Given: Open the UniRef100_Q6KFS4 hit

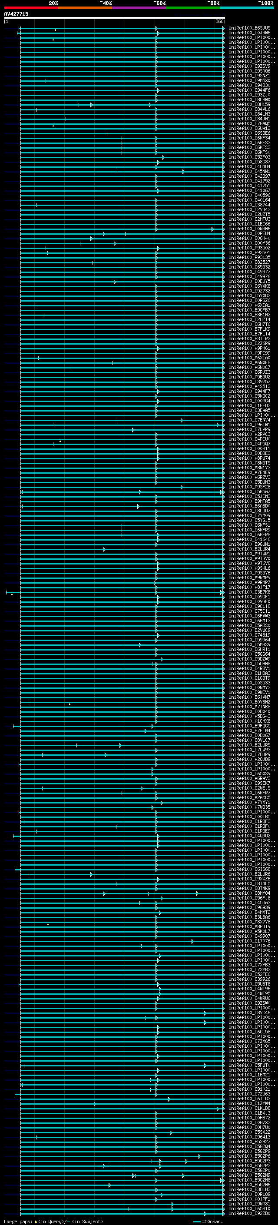Looking at the screenshot, I should 249,138.
